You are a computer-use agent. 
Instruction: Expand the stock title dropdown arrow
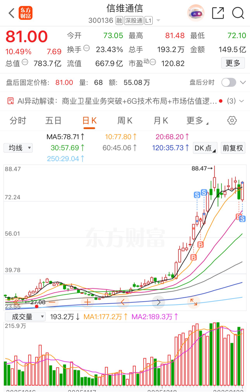[x=158, y=21]
